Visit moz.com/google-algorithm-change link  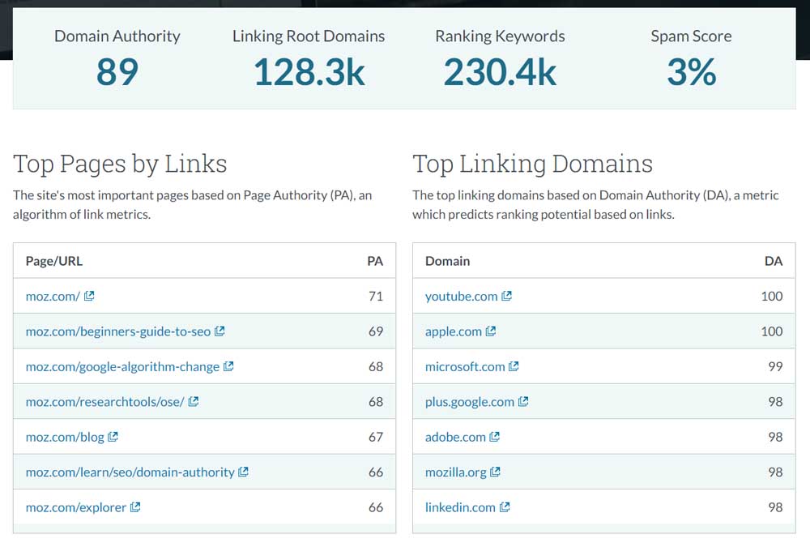pos(122,366)
